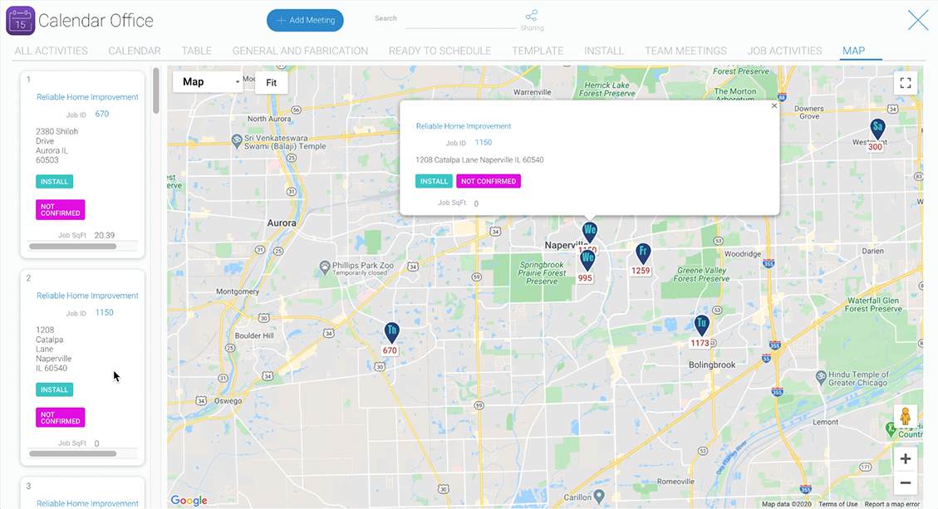Screen dimensions: 938x509
Task: Click the 1208 Catalpa Lane address in popup
Action: point(479,159)
